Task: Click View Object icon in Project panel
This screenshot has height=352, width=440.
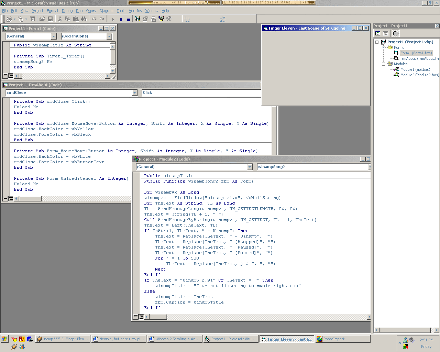Action: (385, 33)
